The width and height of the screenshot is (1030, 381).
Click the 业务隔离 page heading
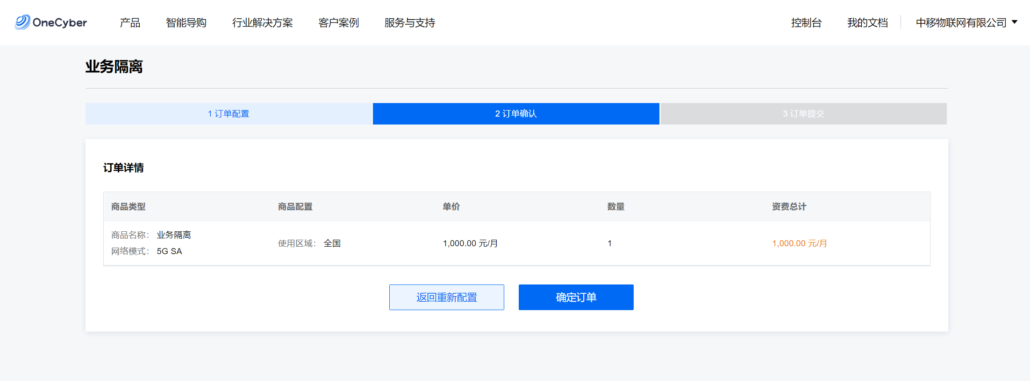pyautogui.click(x=114, y=67)
